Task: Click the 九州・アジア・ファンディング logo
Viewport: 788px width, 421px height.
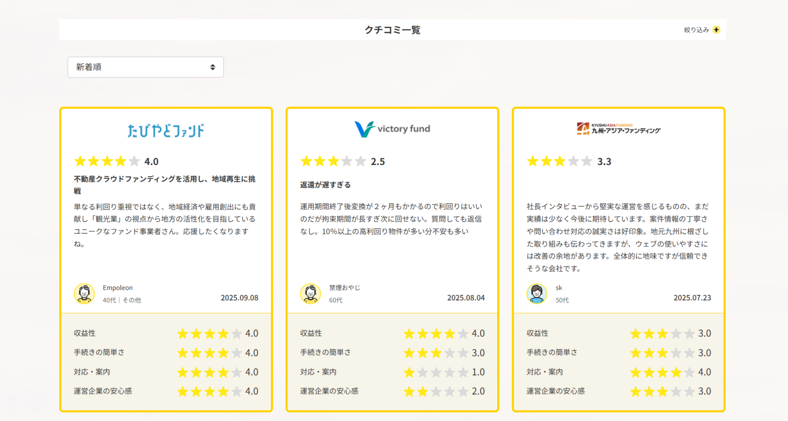Action: point(618,129)
